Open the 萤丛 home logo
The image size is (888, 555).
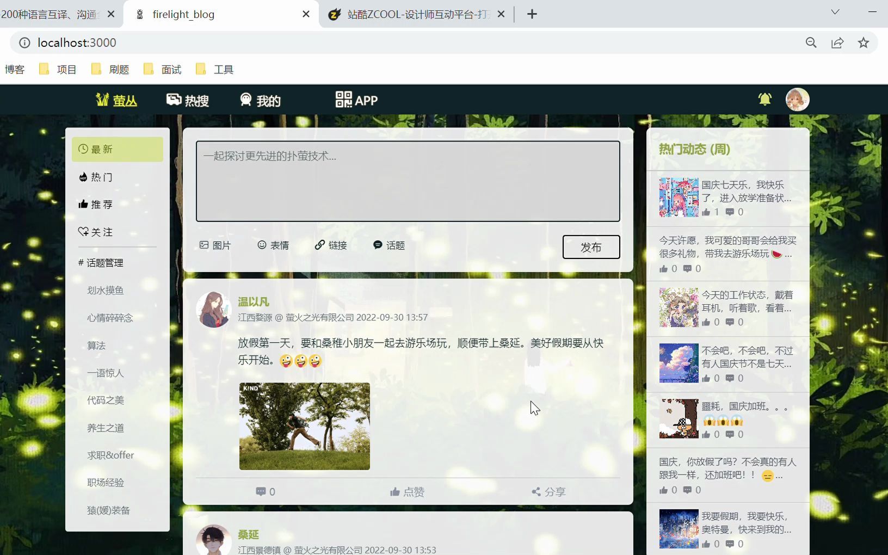pyautogui.click(x=116, y=100)
